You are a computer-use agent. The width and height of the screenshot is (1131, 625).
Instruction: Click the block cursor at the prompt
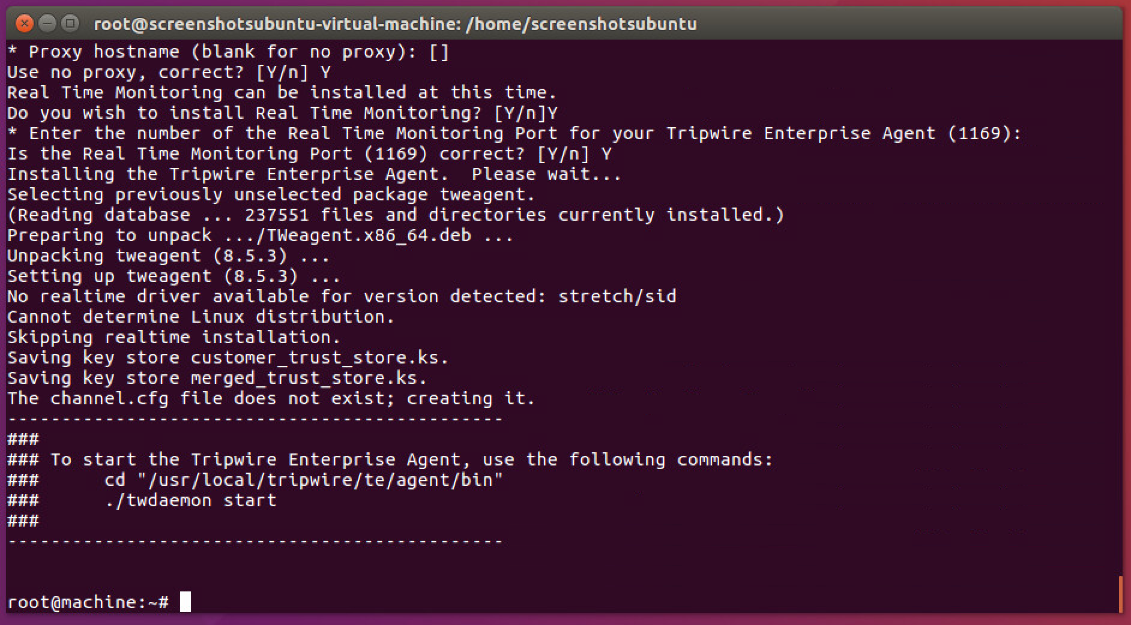click(185, 602)
